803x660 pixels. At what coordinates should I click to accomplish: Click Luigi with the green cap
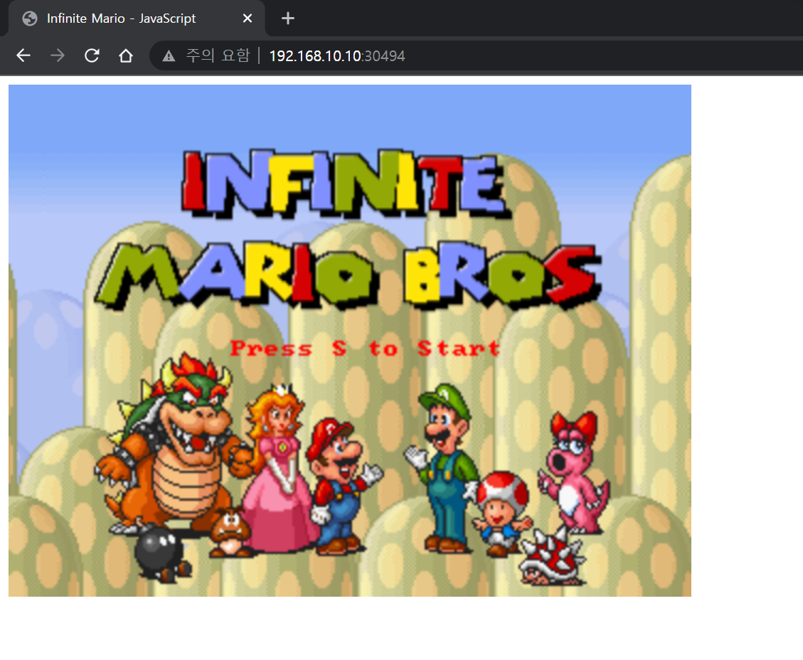(x=444, y=469)
